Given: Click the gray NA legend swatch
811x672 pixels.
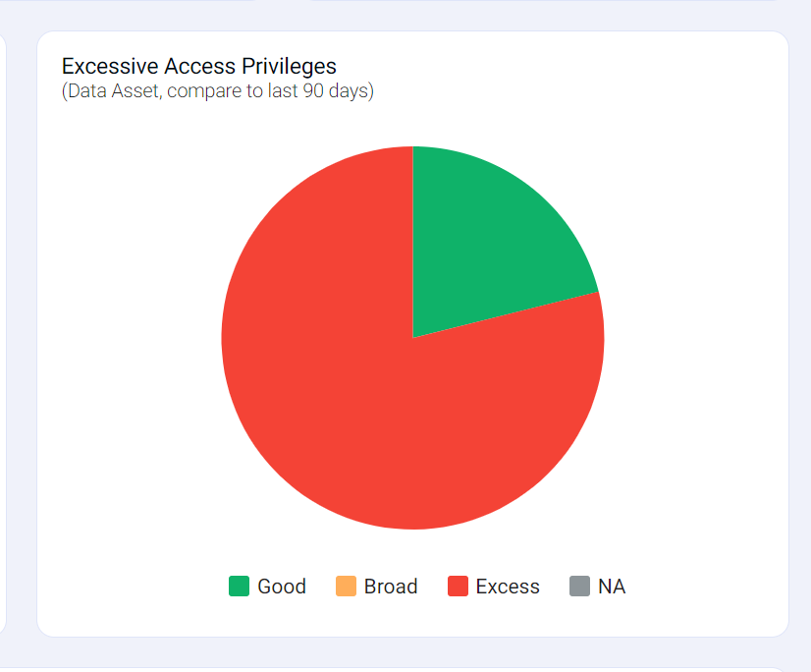Looking at the screenshot, I should pos(579,587).
